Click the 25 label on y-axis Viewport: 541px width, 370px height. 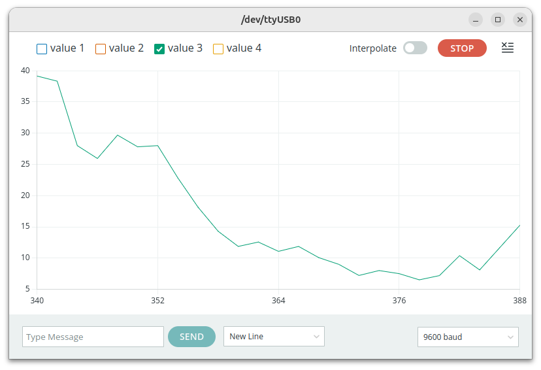[25, 164]
